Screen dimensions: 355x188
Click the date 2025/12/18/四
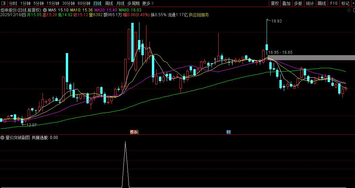[x=13, y=15]
